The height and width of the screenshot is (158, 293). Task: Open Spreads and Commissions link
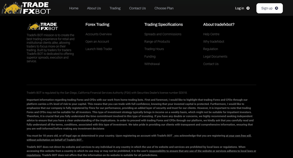tap(163, 34)
